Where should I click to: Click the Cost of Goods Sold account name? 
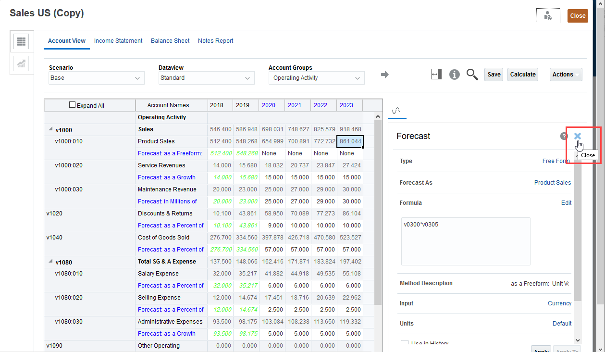tap(163, 238)
